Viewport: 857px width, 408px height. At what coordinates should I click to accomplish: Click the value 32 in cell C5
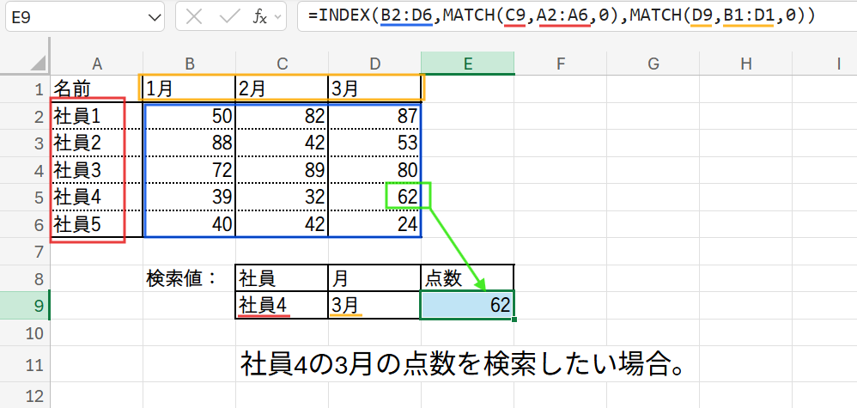pyautogui.click(x=282, y=197)
